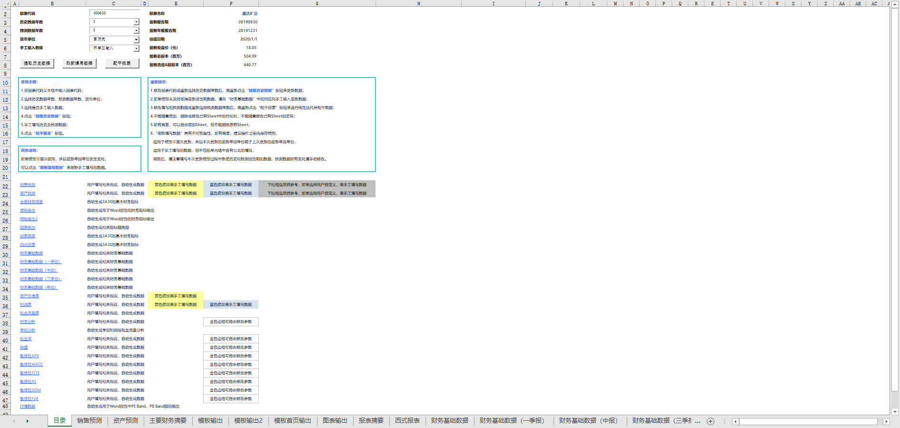
Task: Follow the 敏感性EVA hyperlink
Action: [x=29, y=399]
